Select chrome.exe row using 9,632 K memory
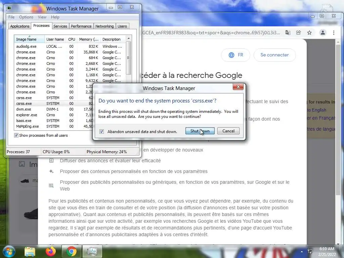Viewport: 344px width, 258px height. [70, 81]
